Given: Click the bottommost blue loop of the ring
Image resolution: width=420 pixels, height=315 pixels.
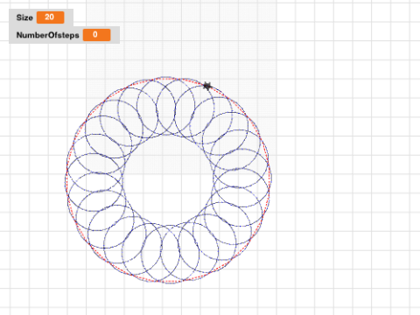Looking at the screenshot, I should pyautogui.click(x=170, y=254).
